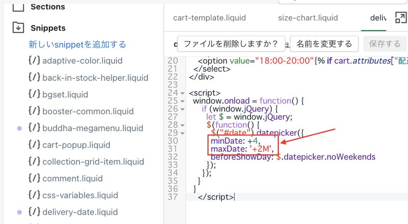Image resolution: width=408 pixels, height=224 pixels.
Task: Open back-in-stock-helper.liquid snippet
Action: point(95,77)
